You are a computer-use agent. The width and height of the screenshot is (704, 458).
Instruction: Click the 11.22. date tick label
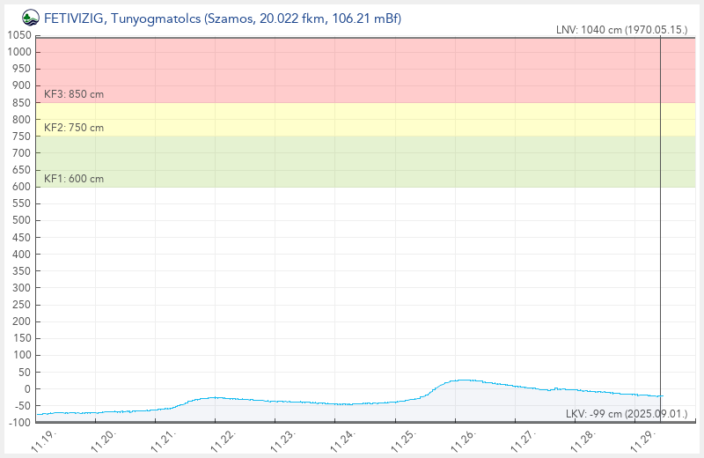tap(223, 440)
